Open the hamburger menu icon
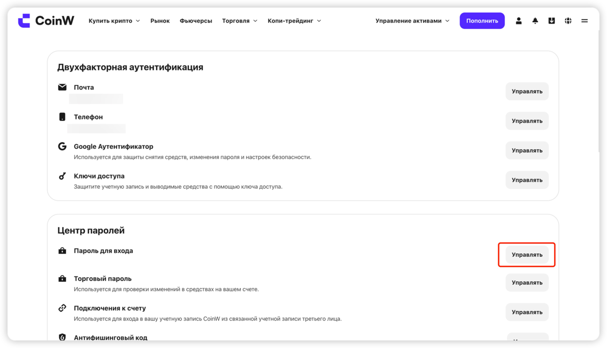 click(x=584, y=21)
